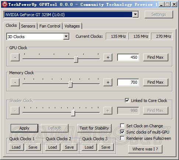Uncheck Sync clocks of multi-GPU
Image resolution: width=179 pixels, height=160 pixels.
click(x=122, y=132)
